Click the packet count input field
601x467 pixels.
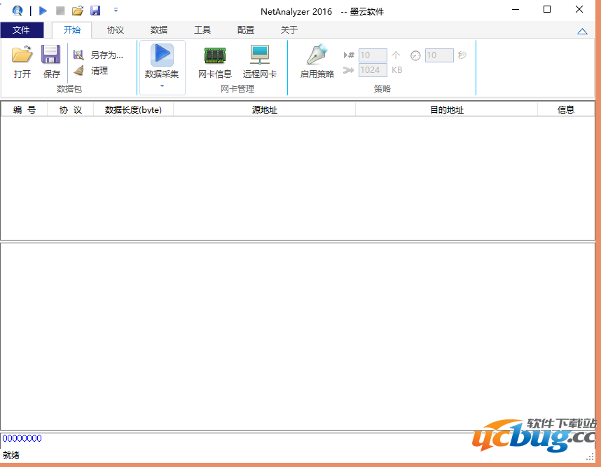click(372, 55)
